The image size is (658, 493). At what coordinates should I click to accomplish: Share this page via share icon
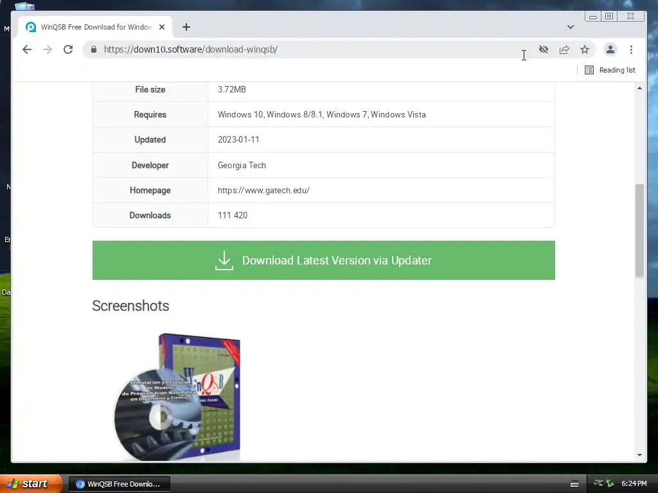pos(564,49)
